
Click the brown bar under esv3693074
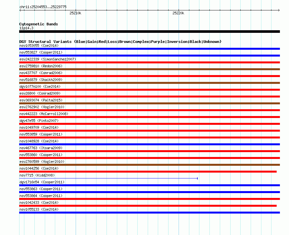[x=149, y=103]
